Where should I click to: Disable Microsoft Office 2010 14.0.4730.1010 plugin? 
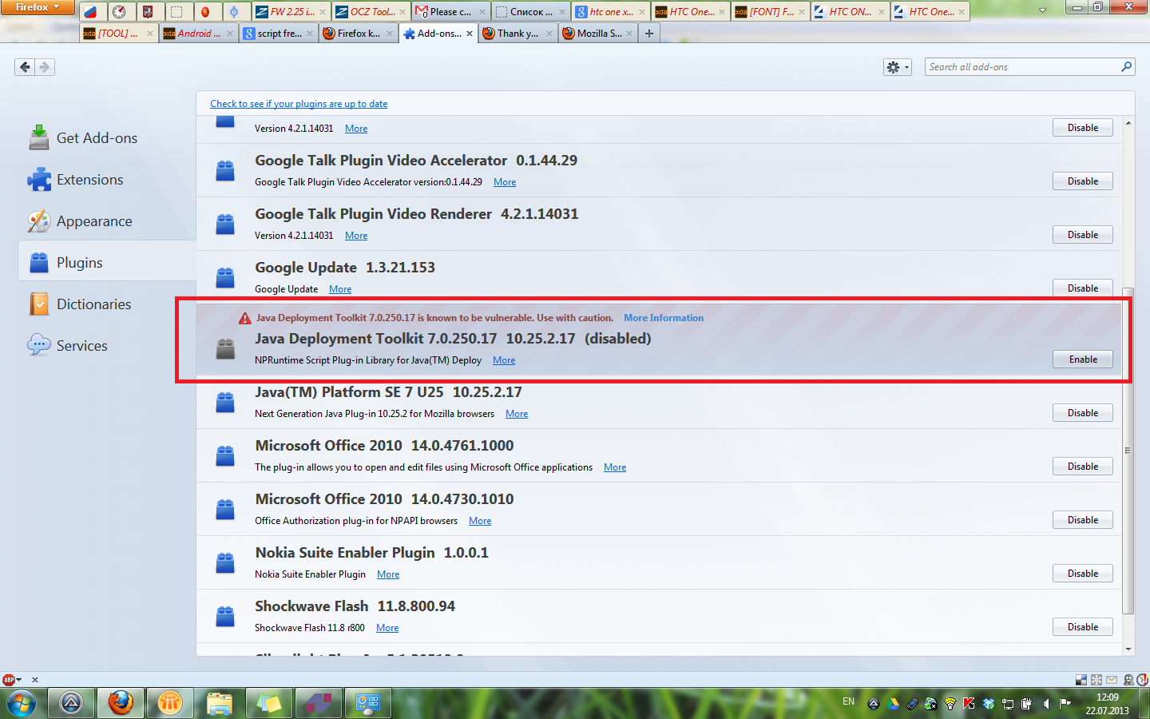[1083, 520]
